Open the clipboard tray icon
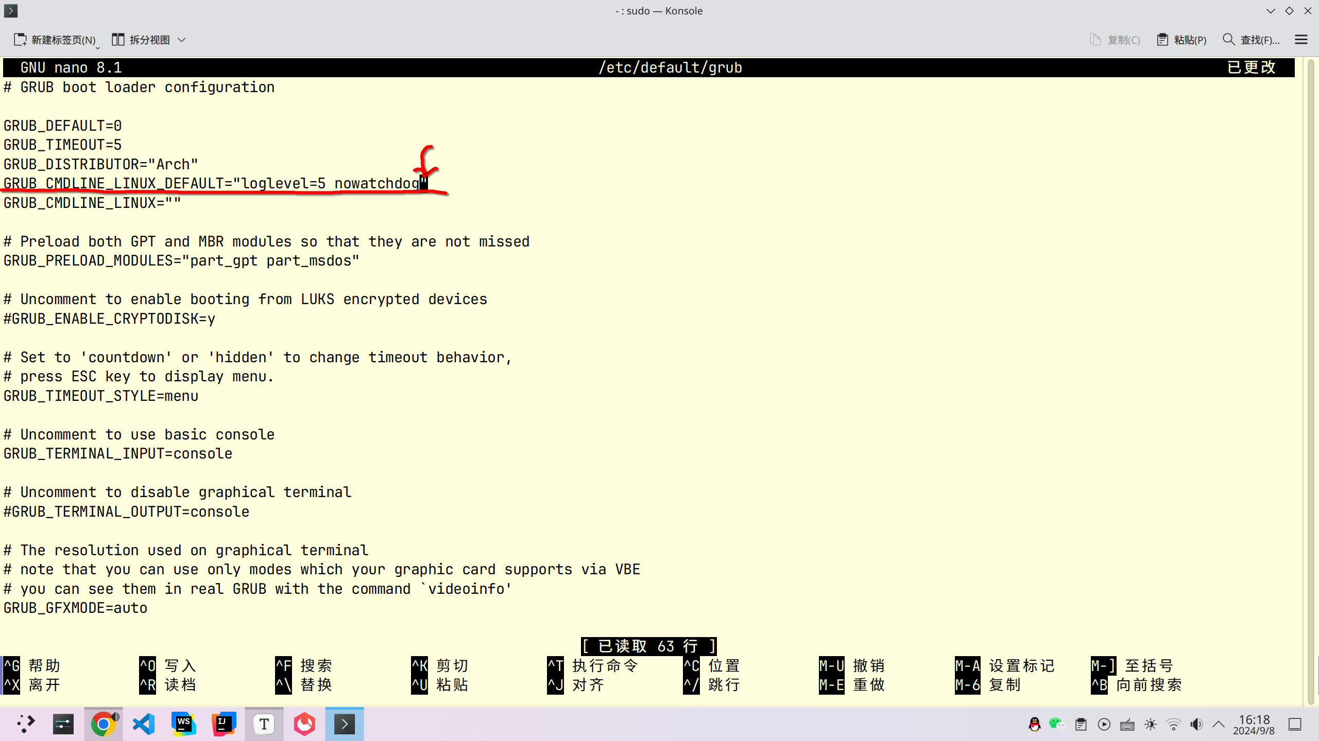This screenshot has width=1319, height=741. [1081, 725]
